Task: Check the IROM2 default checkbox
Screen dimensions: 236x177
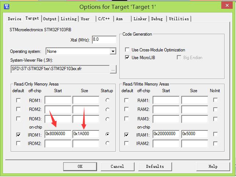Action: click(x=18, y=143)
